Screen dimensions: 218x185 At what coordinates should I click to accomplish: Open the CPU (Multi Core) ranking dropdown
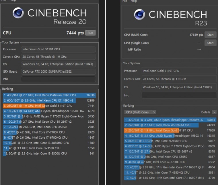coord(140,112)
